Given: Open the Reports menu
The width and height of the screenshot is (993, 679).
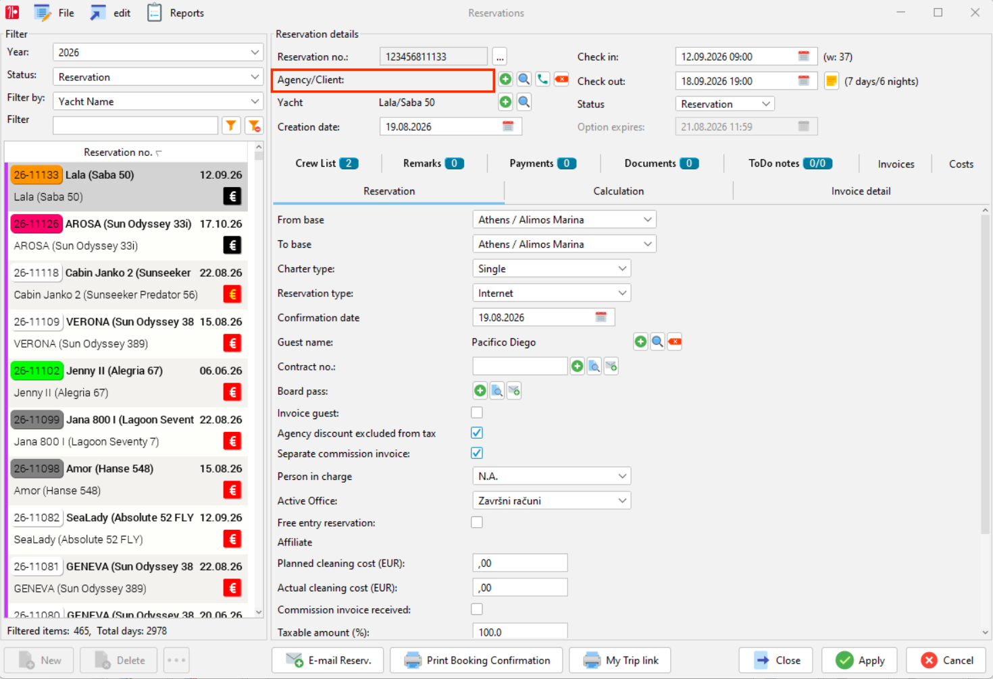Looking at the screenshot, I should (176, 13).
